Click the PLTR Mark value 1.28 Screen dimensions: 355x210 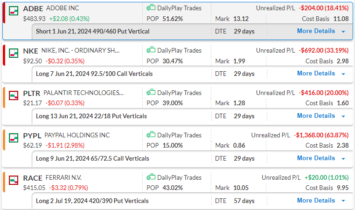click(239, 103)
